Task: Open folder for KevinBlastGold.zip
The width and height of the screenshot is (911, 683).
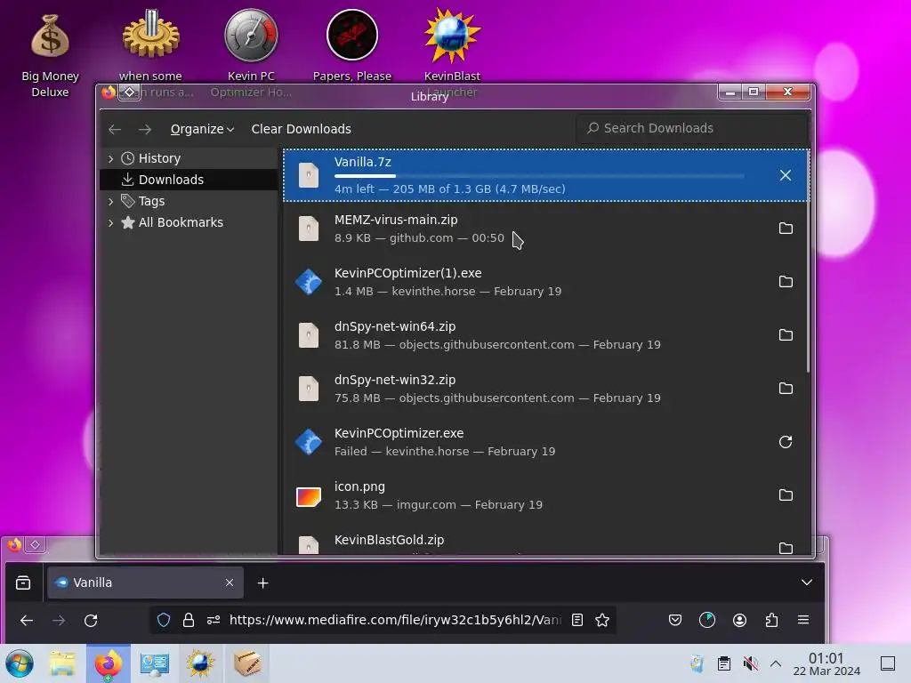Action: pyautogui.click(x=786, y=548)
